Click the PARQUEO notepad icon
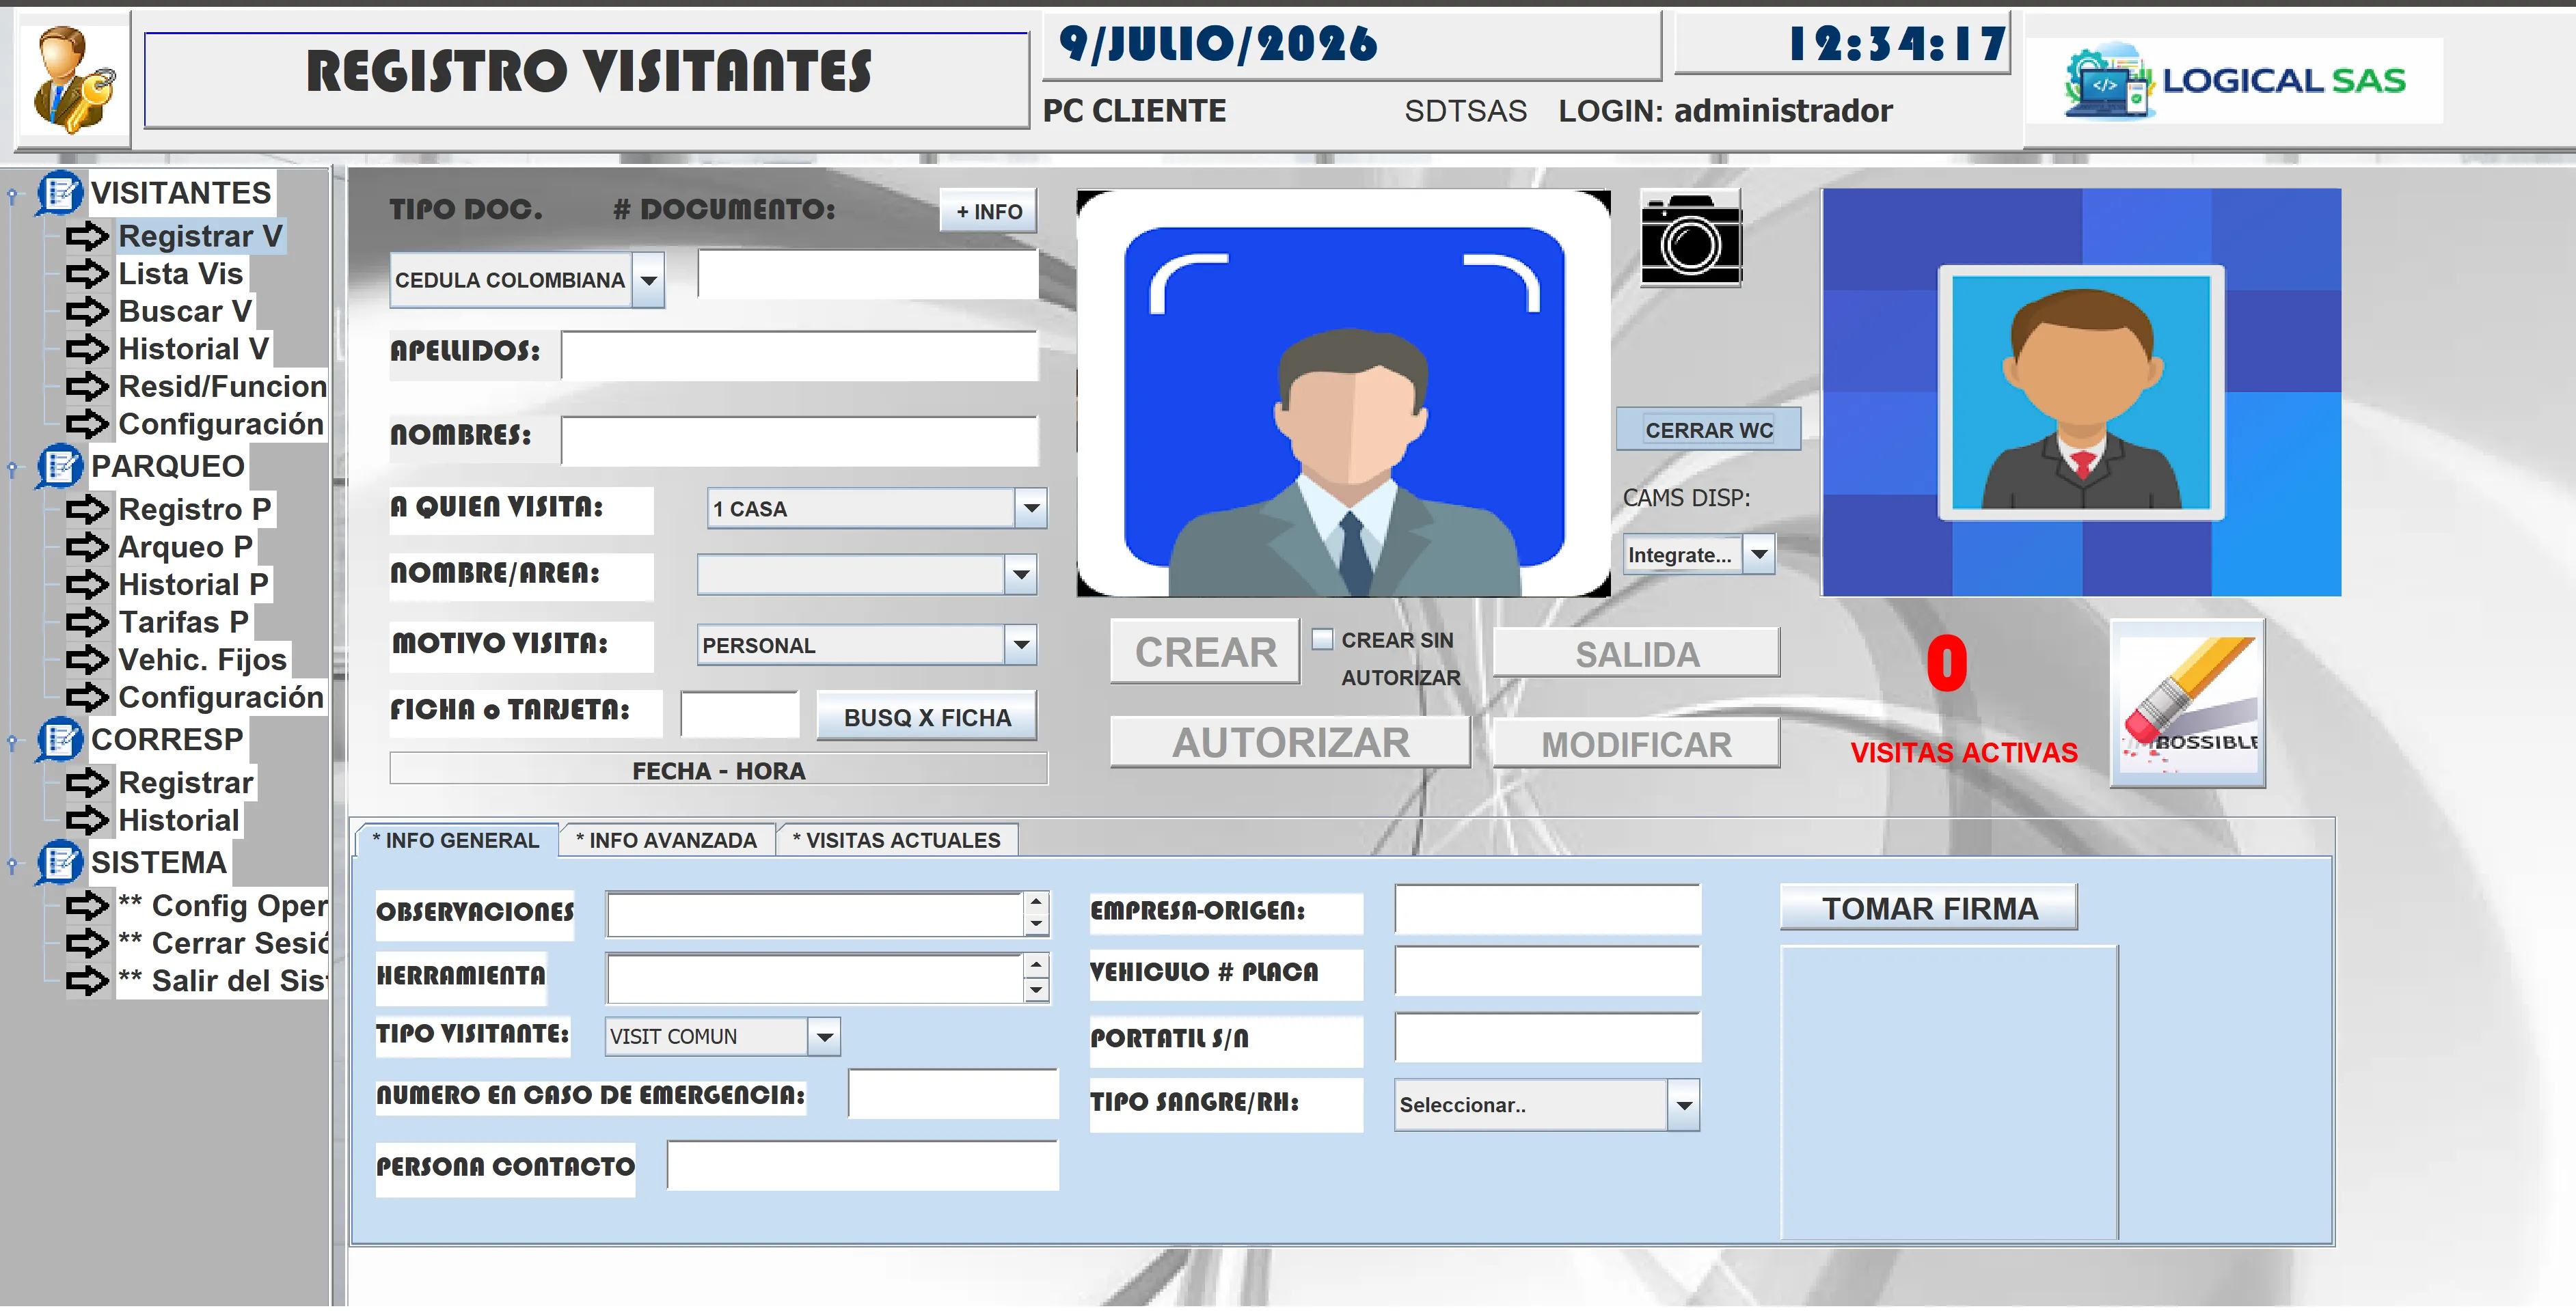The height and width of the screenshot is (1311, 2576). coord(60,466)
